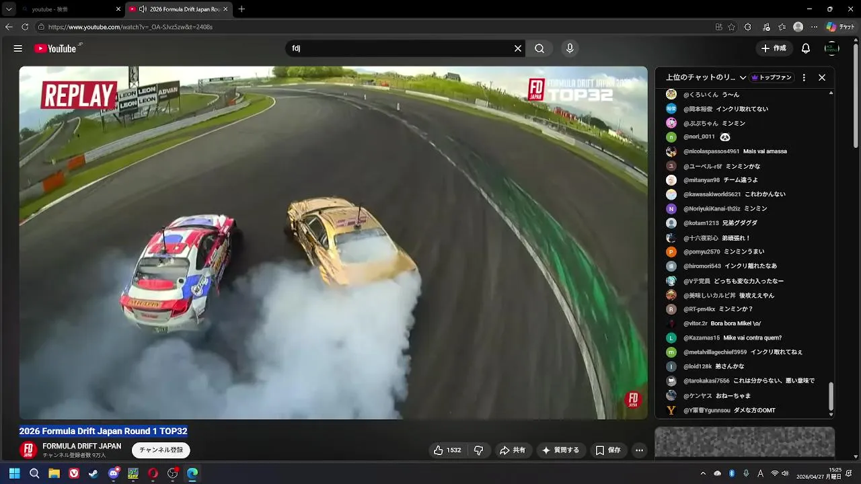Open the network and volume quick settings
The width and height of the screenshot is (861, 484).
tap(780, 473)
